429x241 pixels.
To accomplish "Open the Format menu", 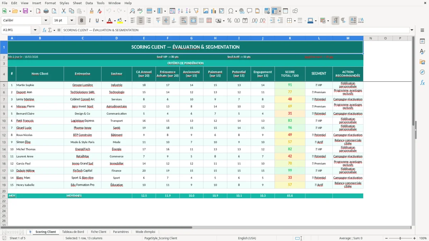I will (50, 3).
